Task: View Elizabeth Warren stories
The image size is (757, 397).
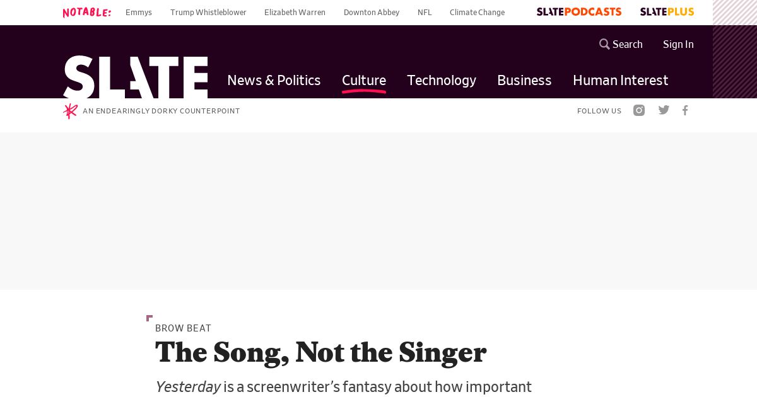Action: point(295,12)
